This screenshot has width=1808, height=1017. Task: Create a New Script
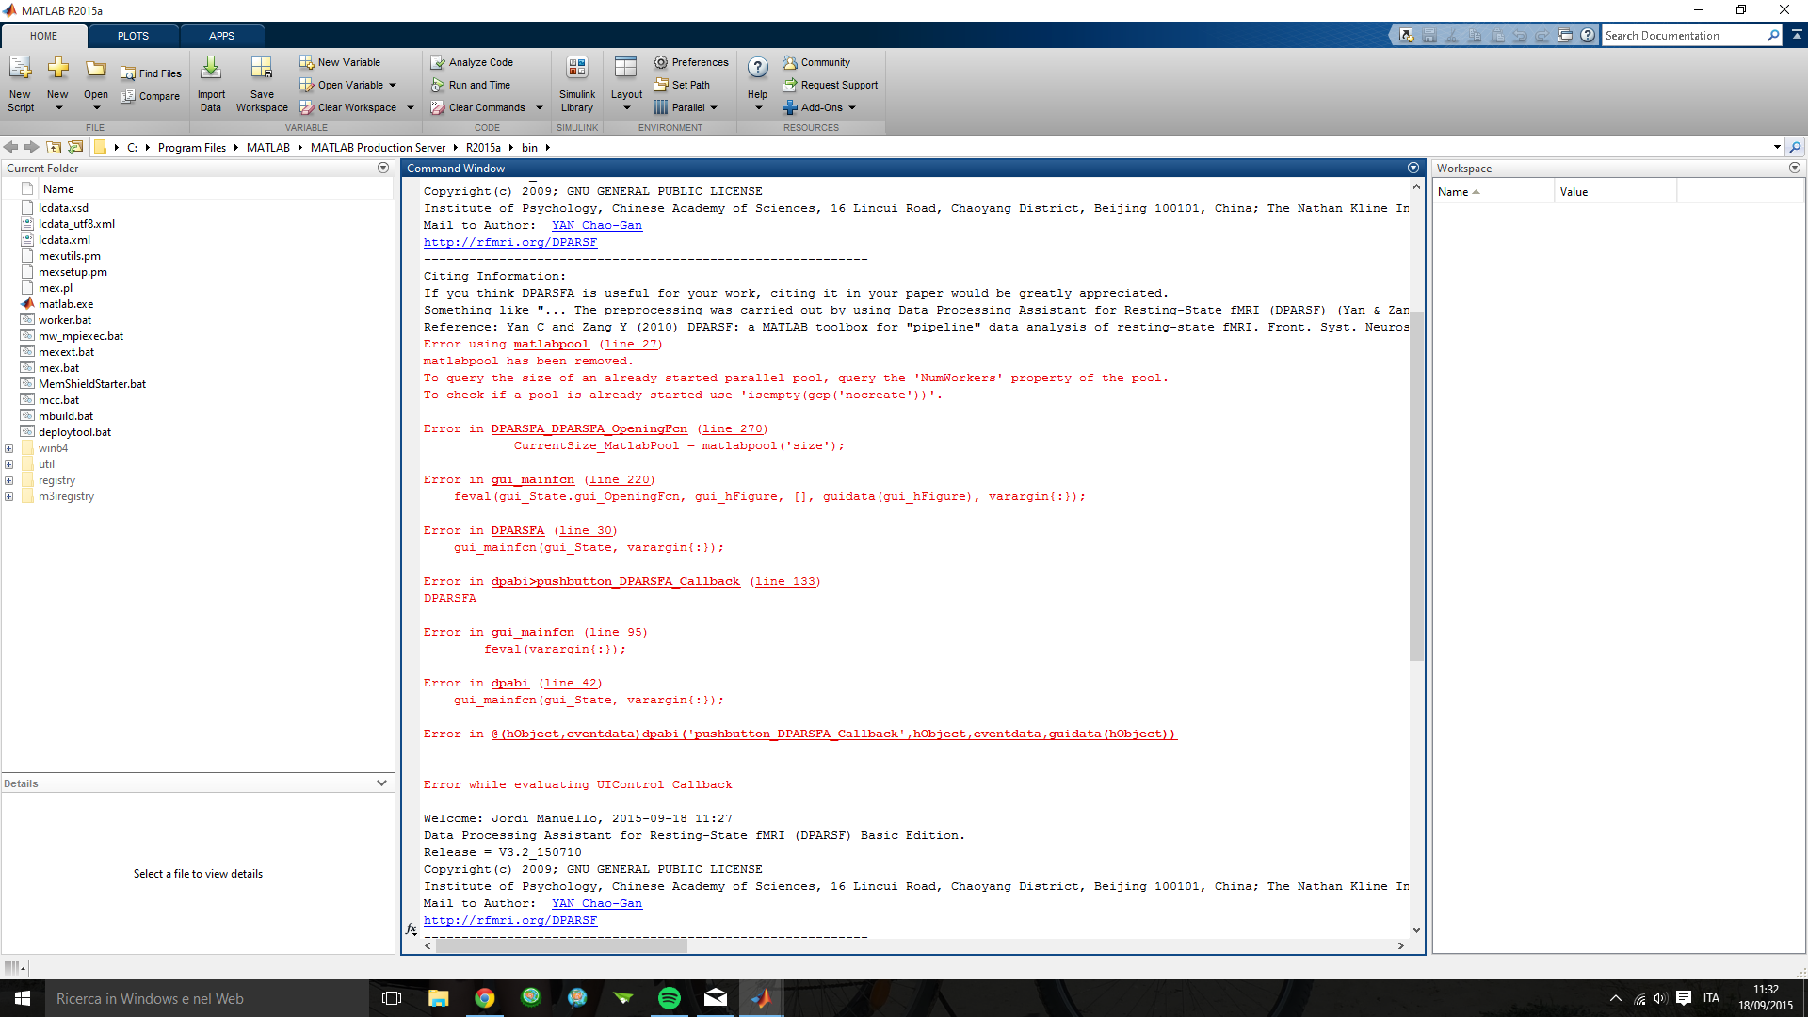click(20, 83)
